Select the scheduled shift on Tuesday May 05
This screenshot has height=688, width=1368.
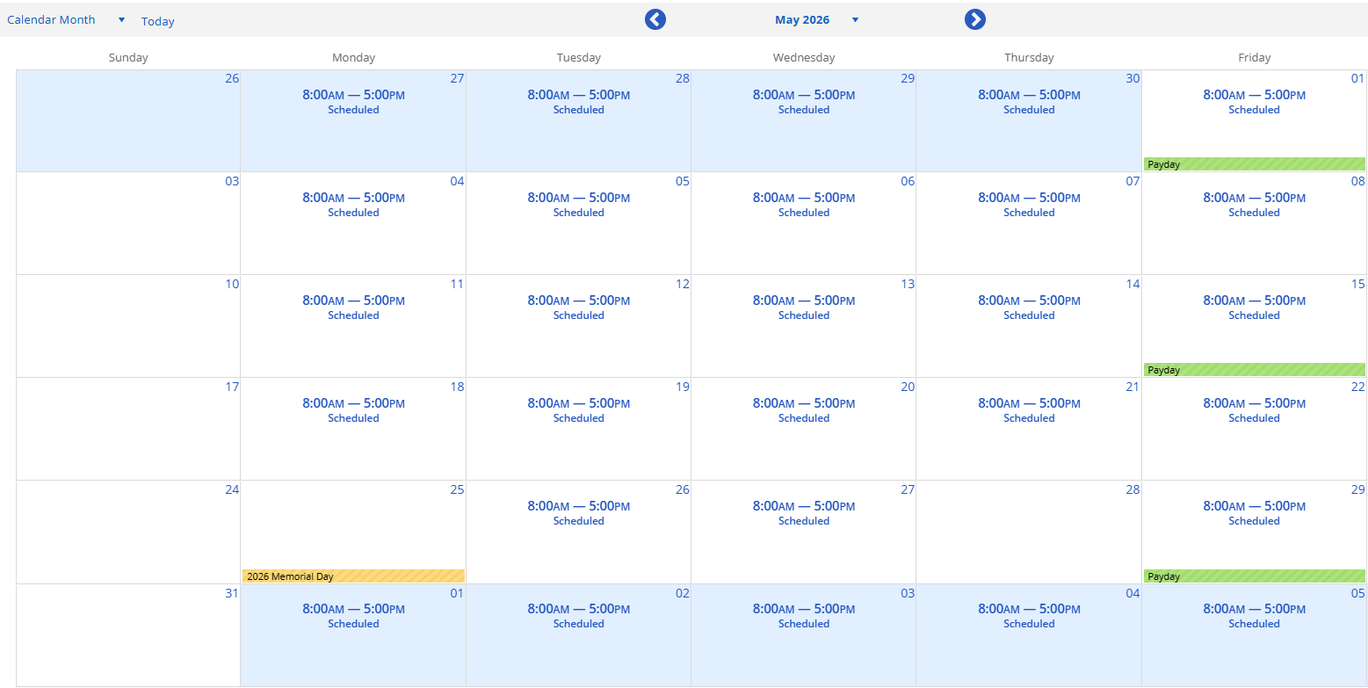pos(578,205)
